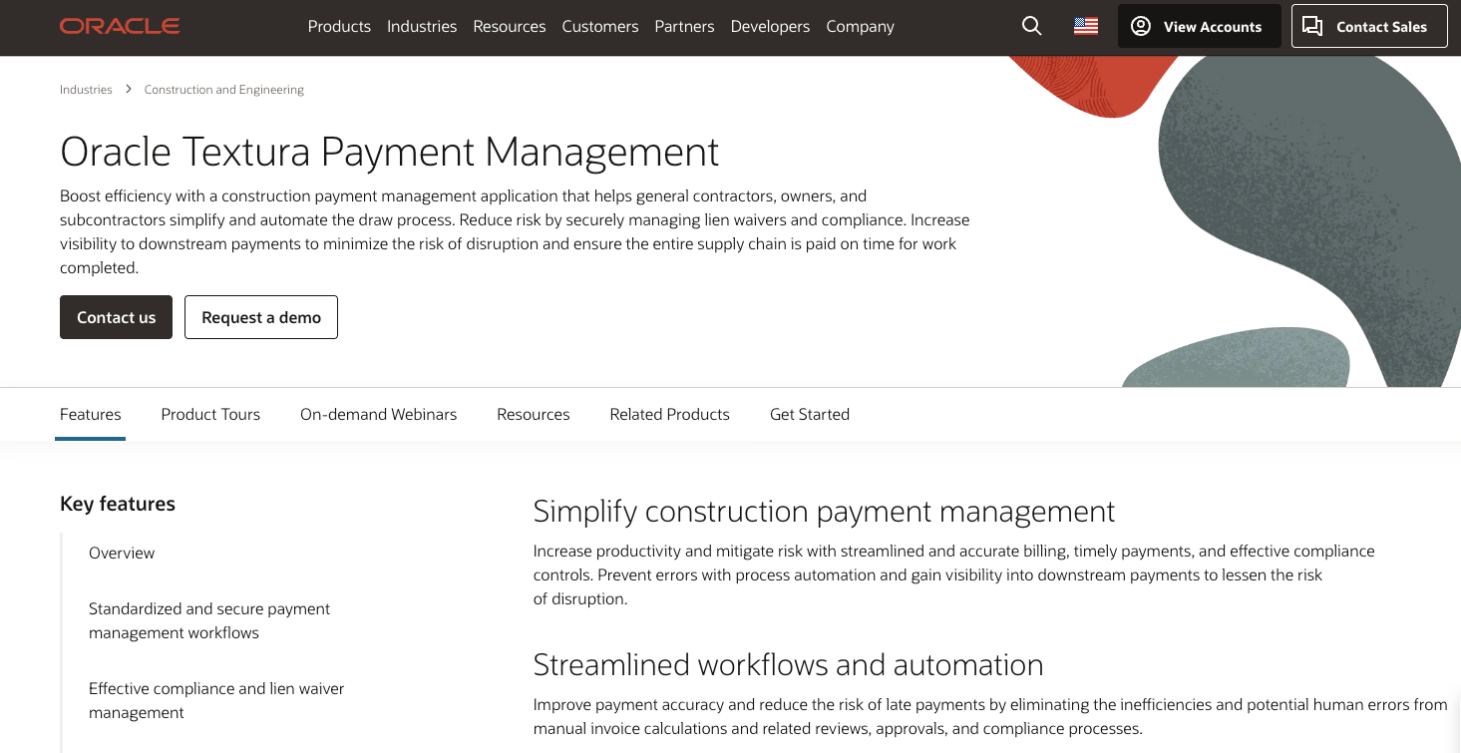Open the Partners menu
This screenshot has width=1461, height=753.
(x=684, y=27)
